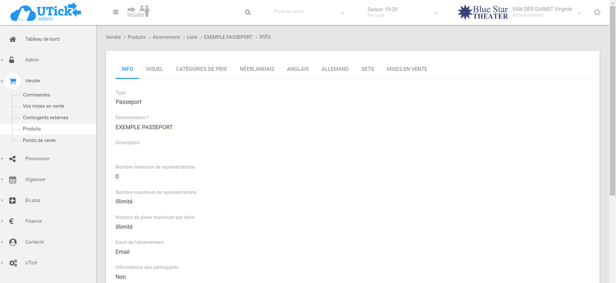Open Commandes in the sidebar

click(36, 95)
